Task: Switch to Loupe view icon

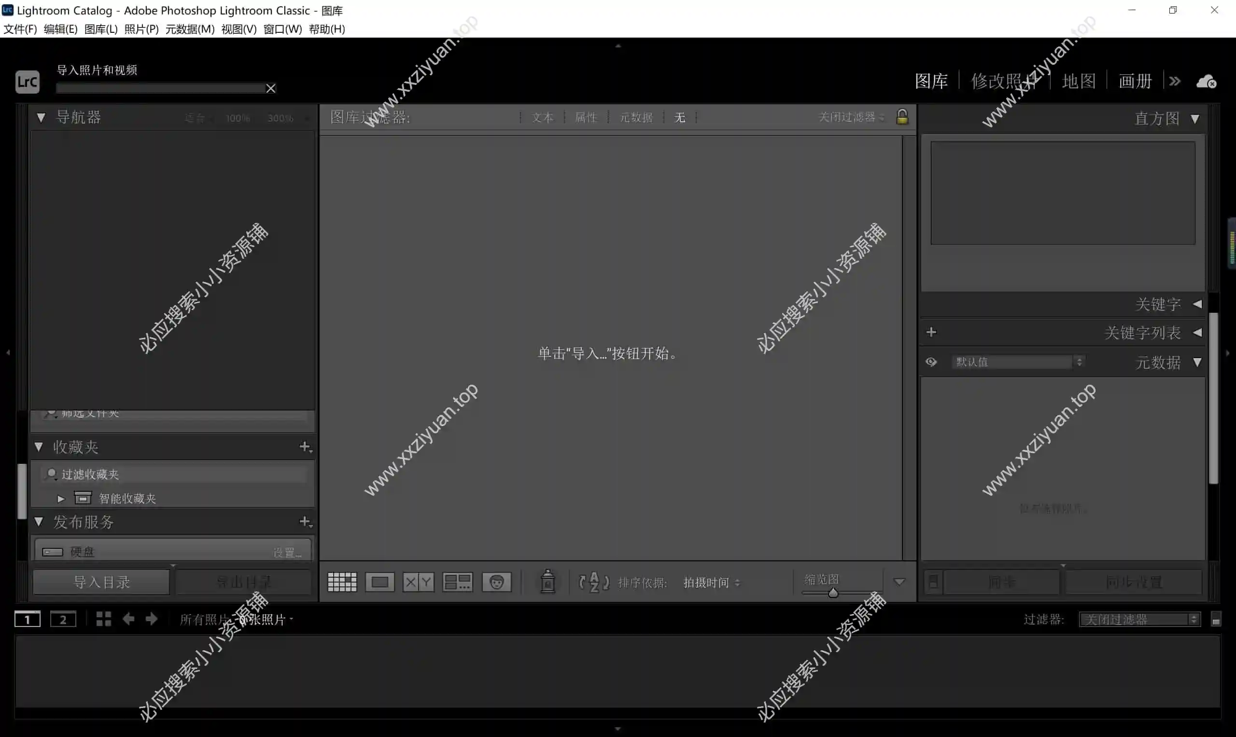Action: pyautogui.click(x=379, y=582)
